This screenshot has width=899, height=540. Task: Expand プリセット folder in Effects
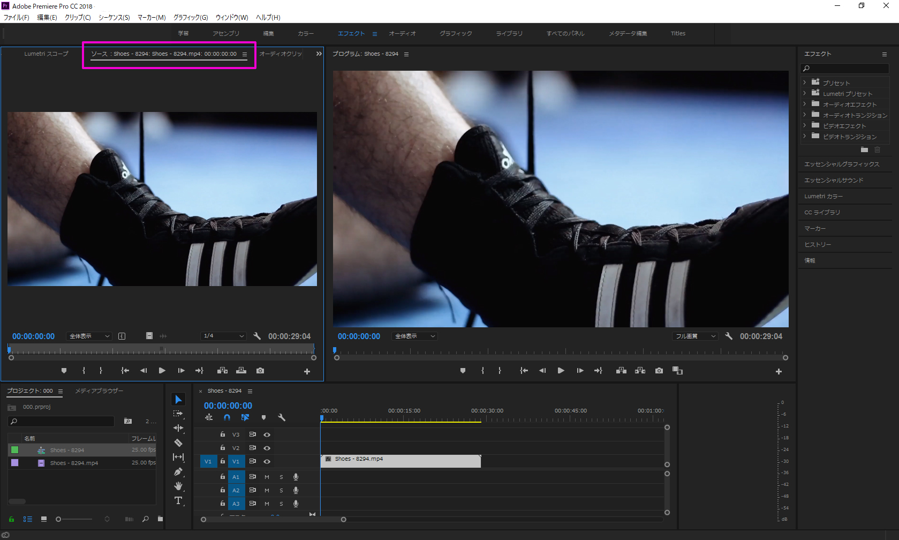pos(804,82)
